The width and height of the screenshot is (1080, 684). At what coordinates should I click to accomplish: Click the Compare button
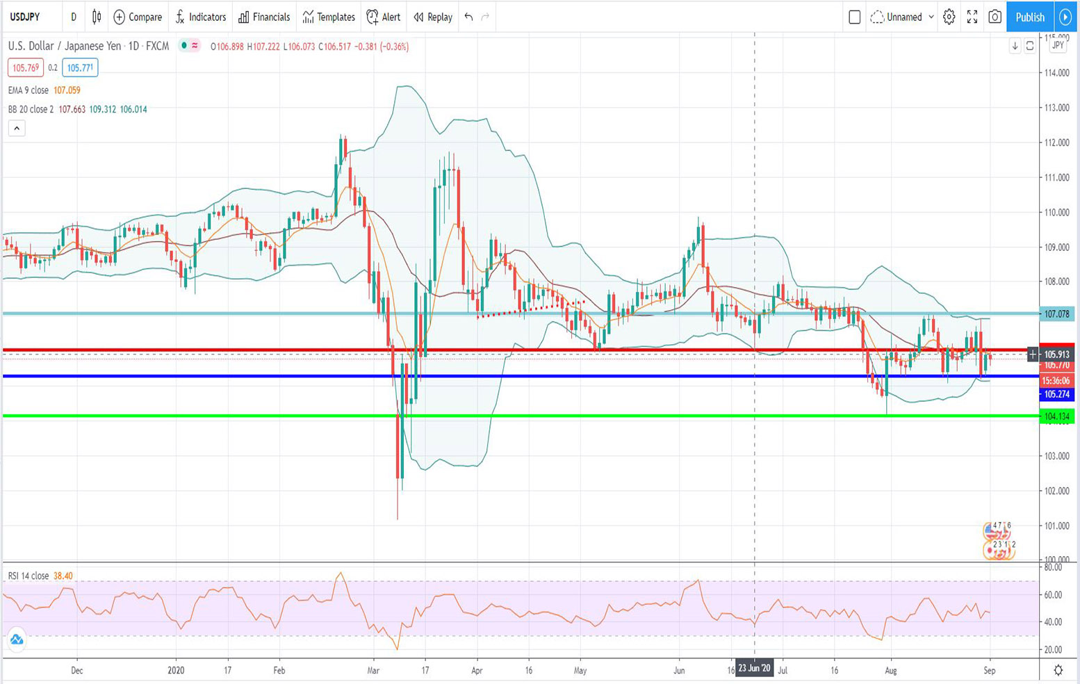137,17
